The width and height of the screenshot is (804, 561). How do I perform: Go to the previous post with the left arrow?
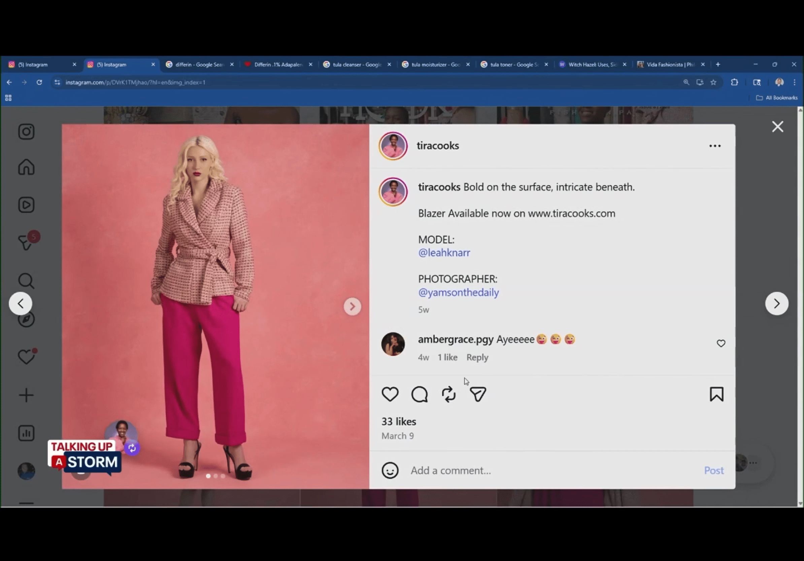coord(20,304)
